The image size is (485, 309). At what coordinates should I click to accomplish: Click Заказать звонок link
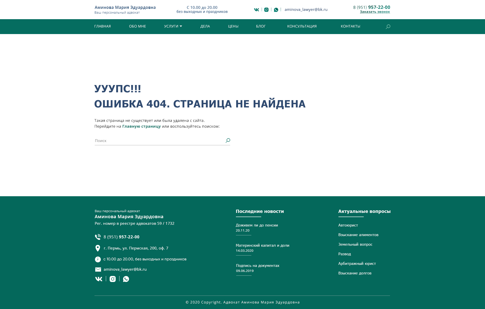(x=375, y=12)
